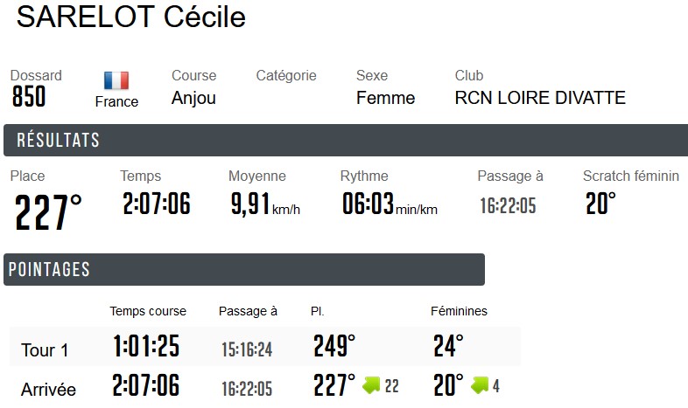Click the France flag icon

click(116, 80)
